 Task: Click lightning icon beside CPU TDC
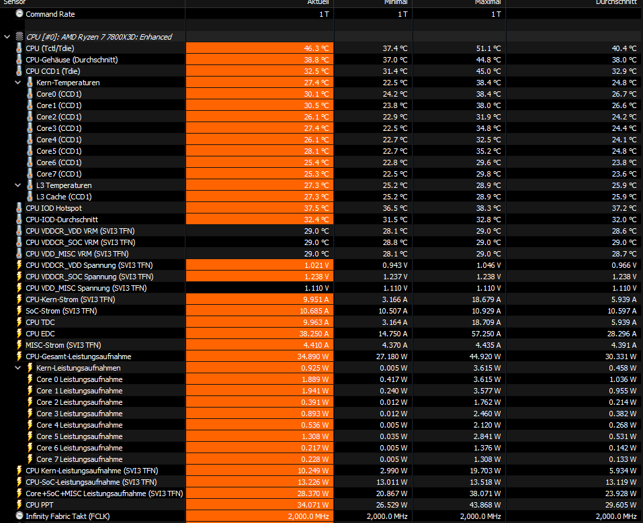click(19, 322)
